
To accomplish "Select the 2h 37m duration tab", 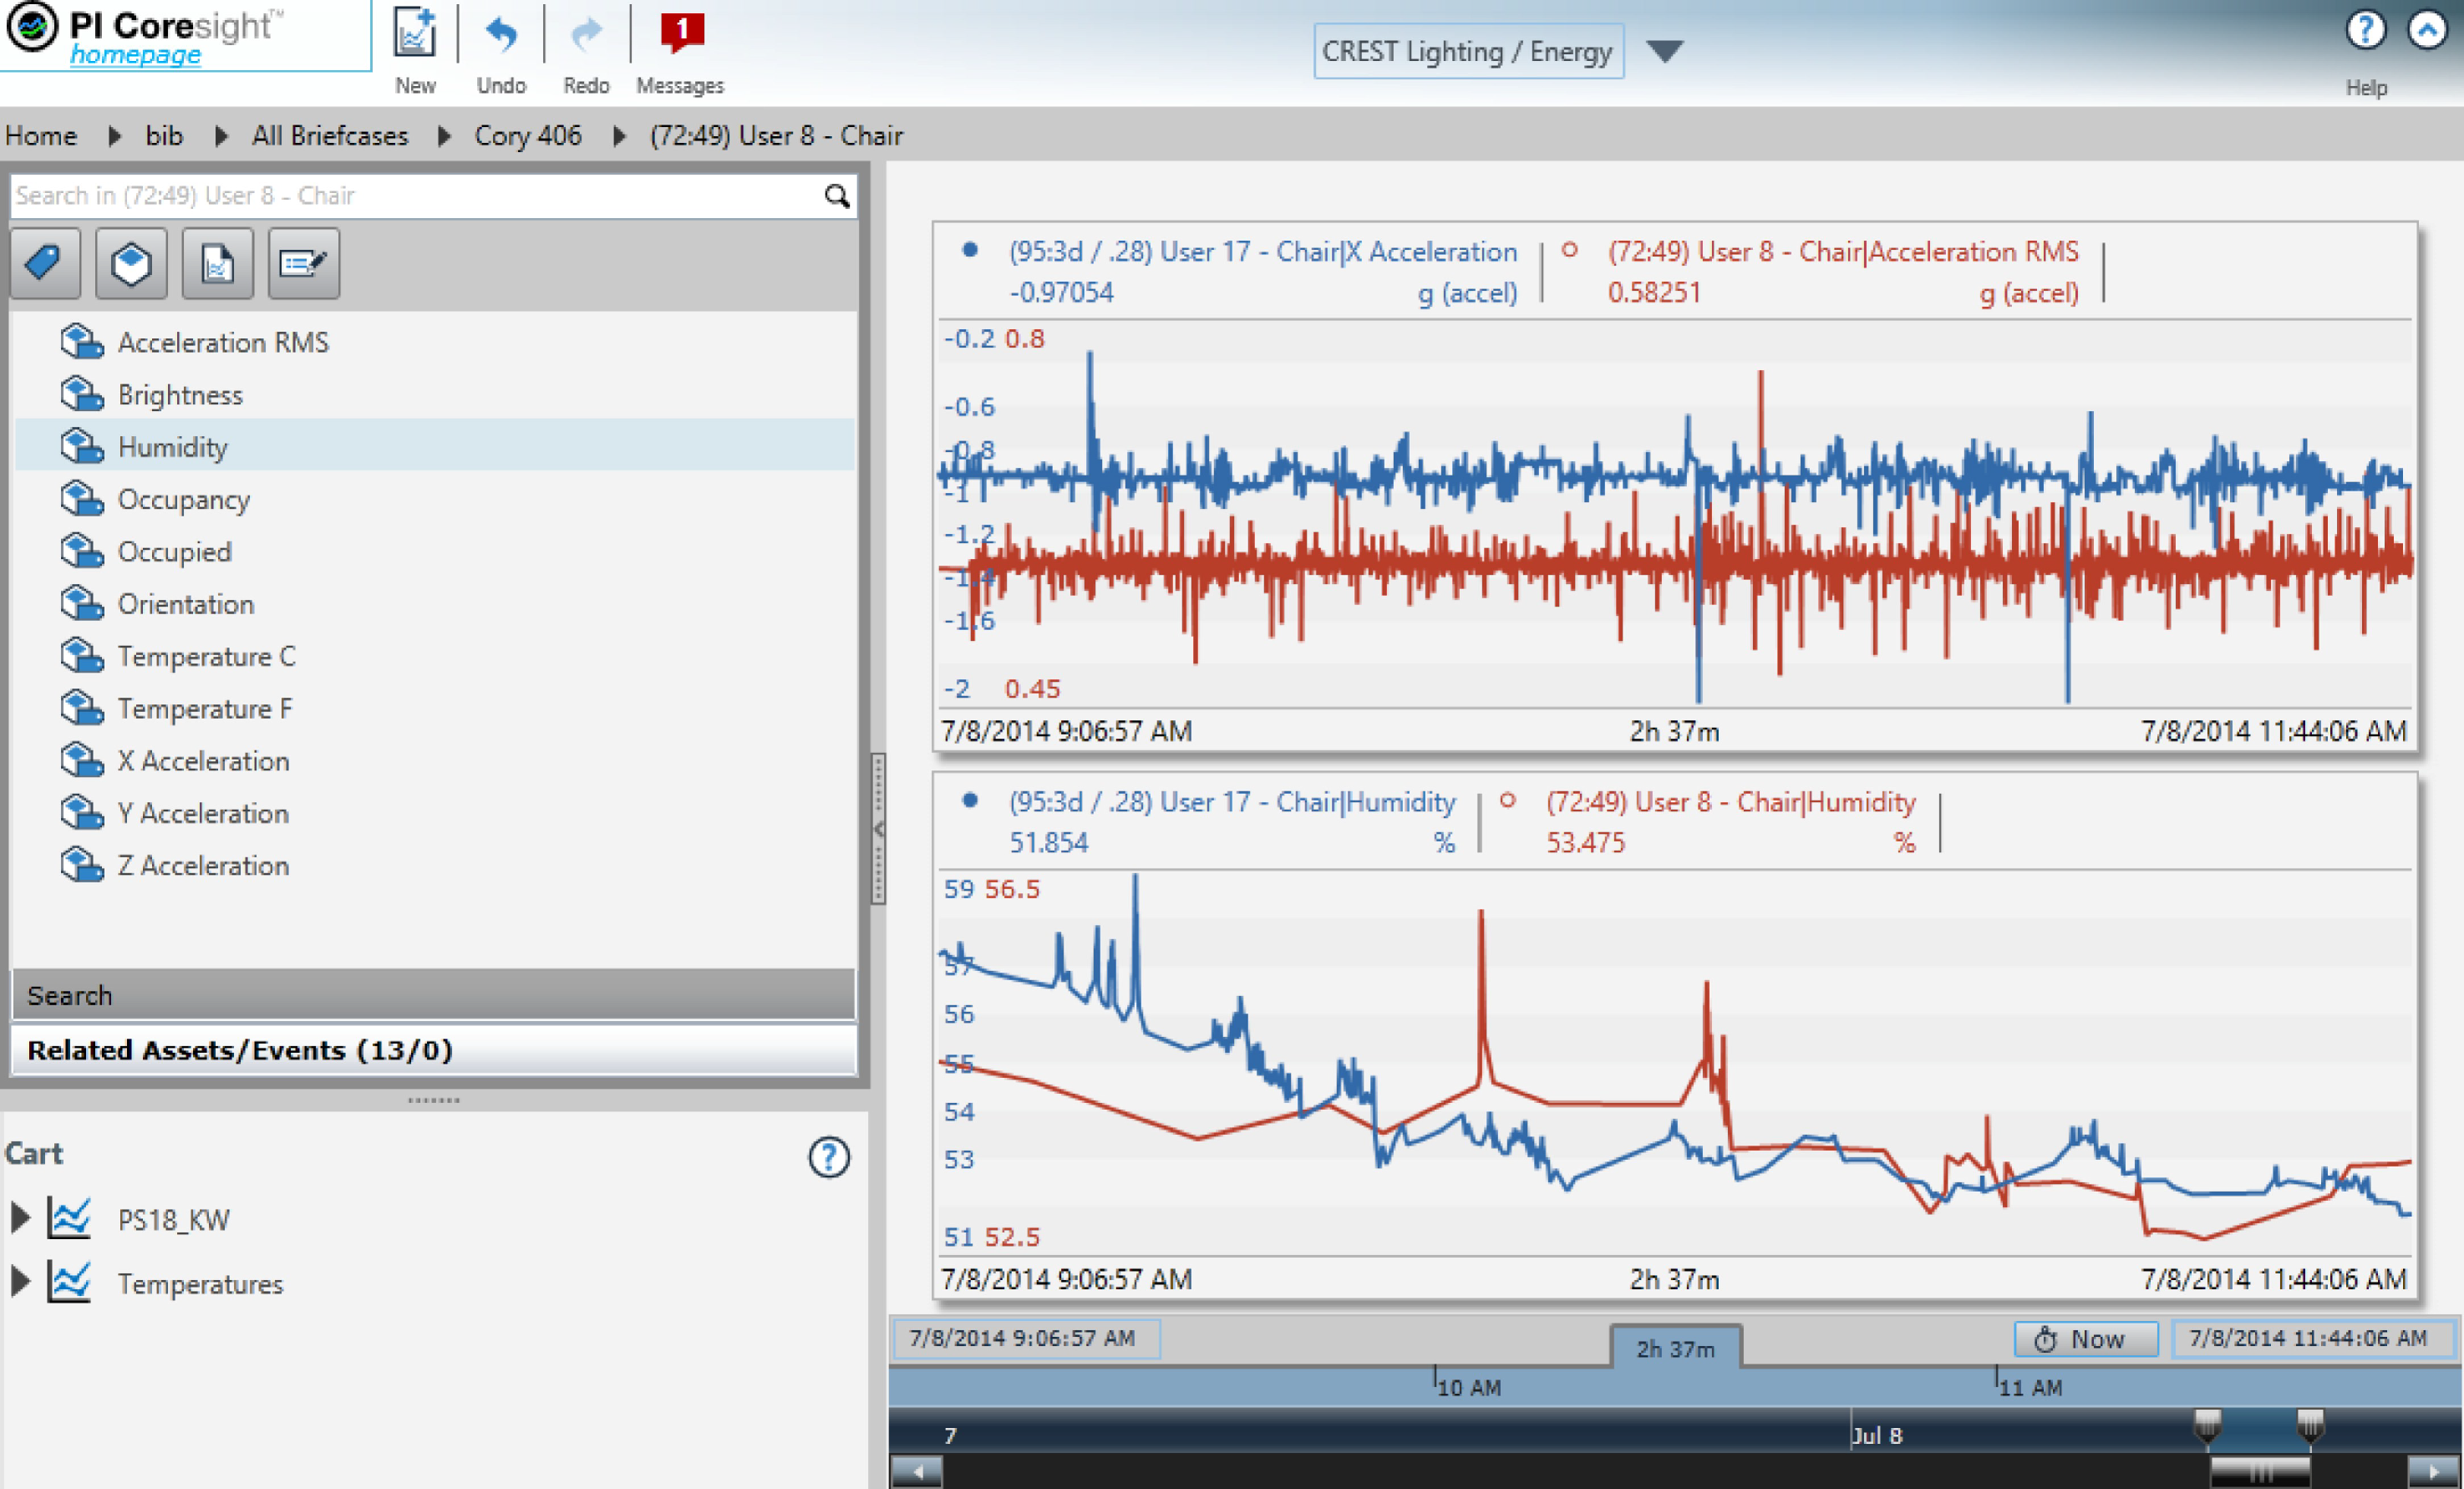I will [1675, 1348].
